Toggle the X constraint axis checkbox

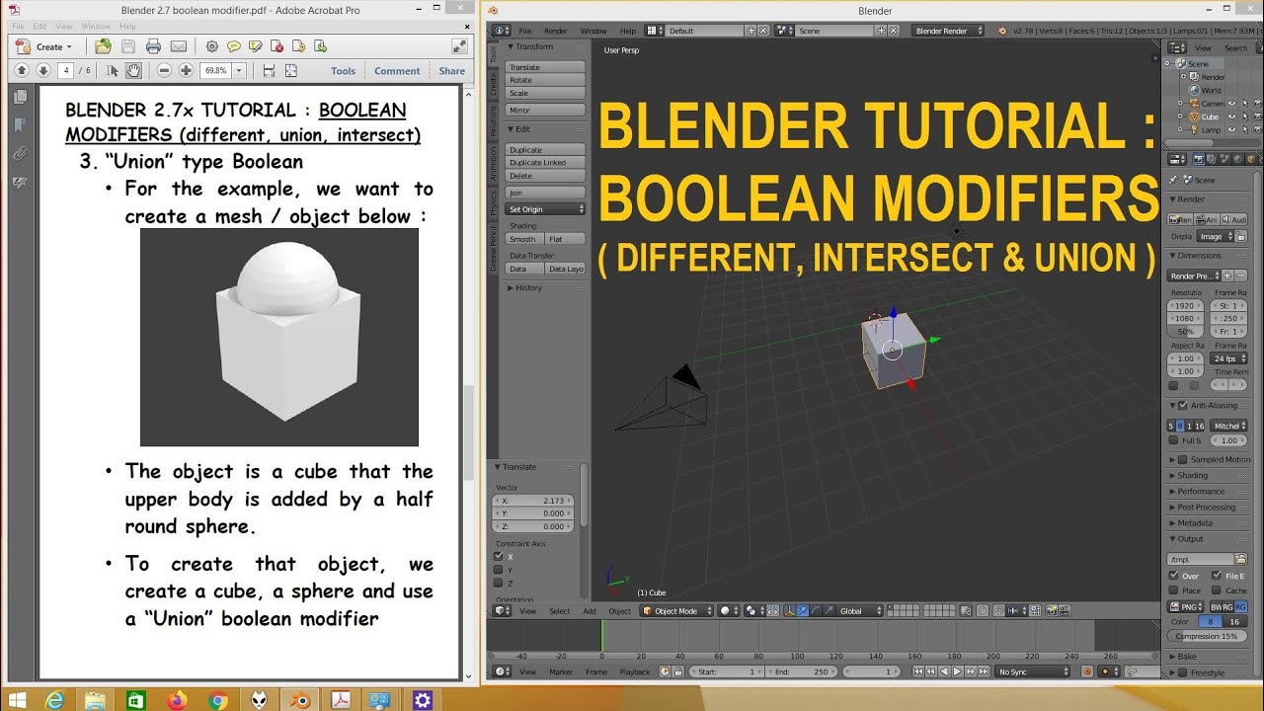(x=499, y=557)
